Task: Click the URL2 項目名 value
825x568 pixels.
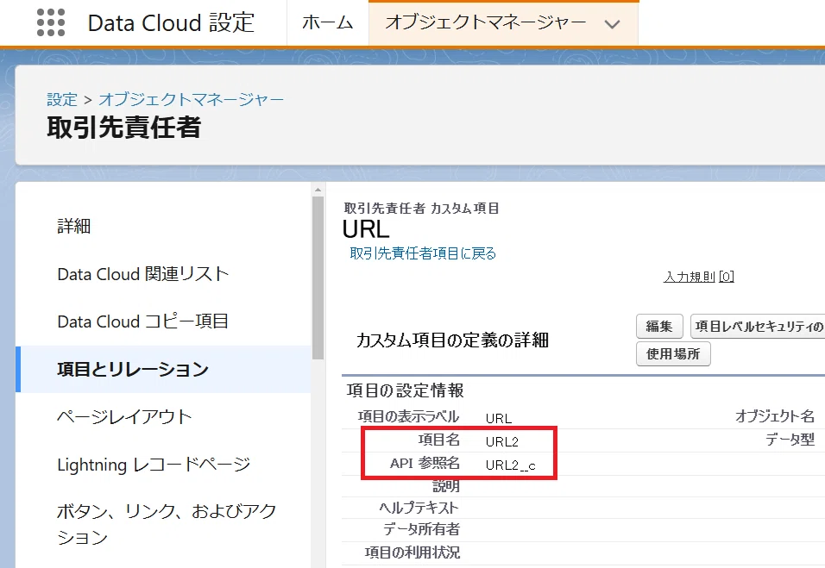Action: pyautogui.click(x=502, y=442)
